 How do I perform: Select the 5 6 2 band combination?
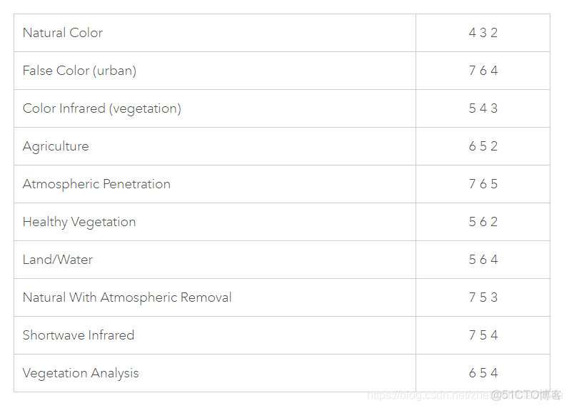tap(483, 222)
